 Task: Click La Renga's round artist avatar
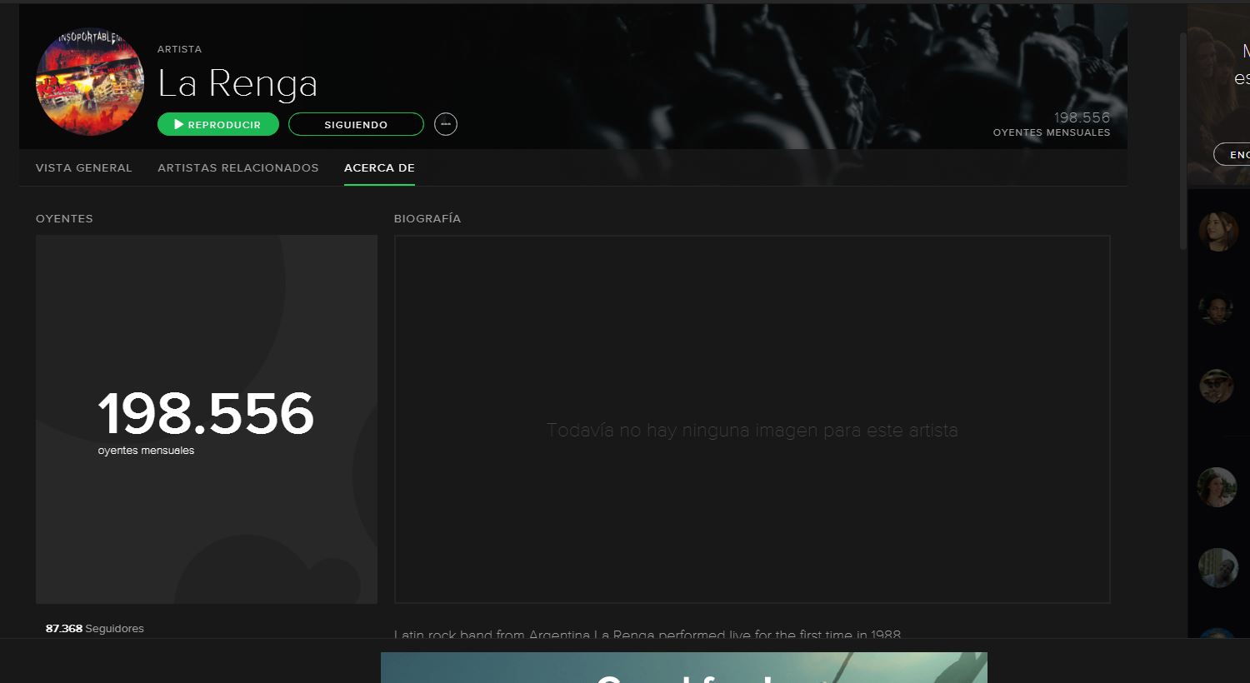[x=90, y=82]
